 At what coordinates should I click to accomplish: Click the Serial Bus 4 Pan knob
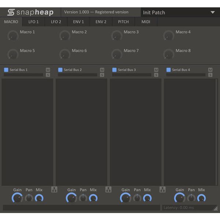(x=191, y=198)
